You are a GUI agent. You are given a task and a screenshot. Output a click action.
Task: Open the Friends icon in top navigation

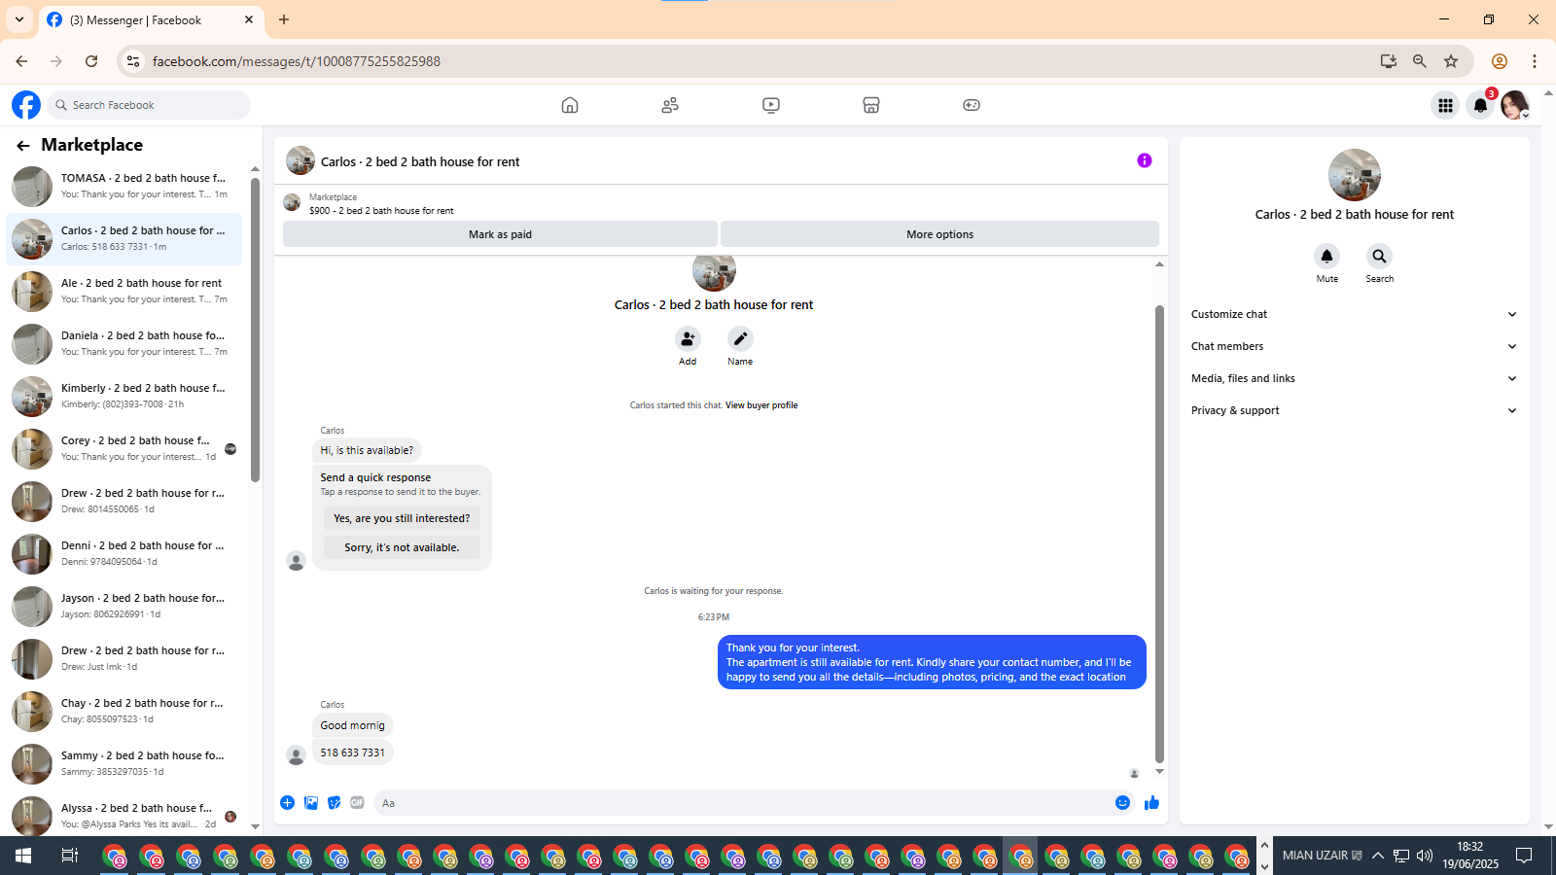coord(670,105)
